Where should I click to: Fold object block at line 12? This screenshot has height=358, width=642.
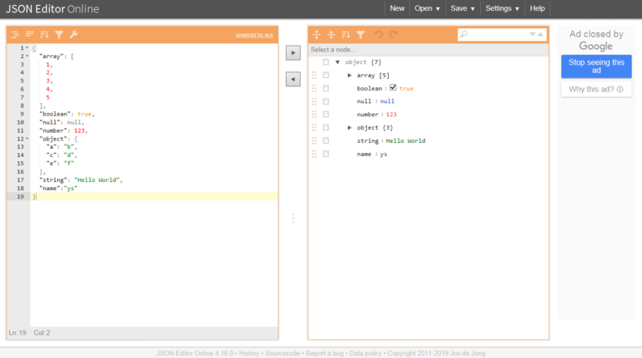27,139
